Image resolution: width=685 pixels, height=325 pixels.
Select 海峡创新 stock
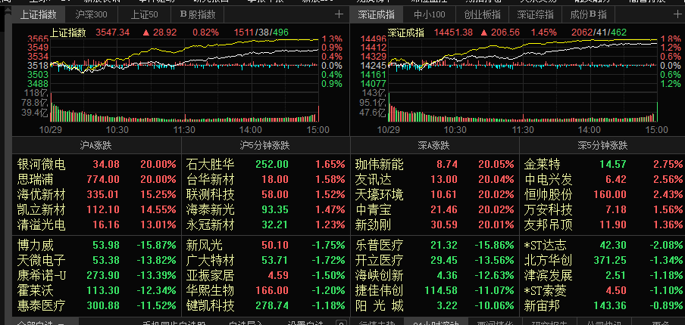(x=434, y=275)
